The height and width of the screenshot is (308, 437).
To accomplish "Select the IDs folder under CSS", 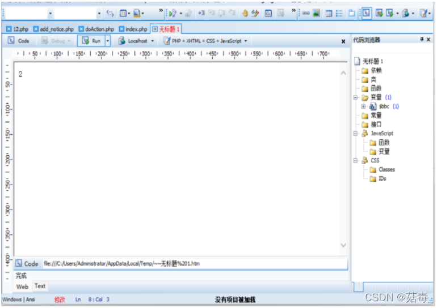I will tap(378, 178).
